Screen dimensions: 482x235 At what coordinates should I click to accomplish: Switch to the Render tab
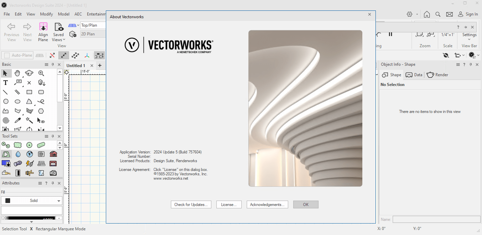[438, 75]
